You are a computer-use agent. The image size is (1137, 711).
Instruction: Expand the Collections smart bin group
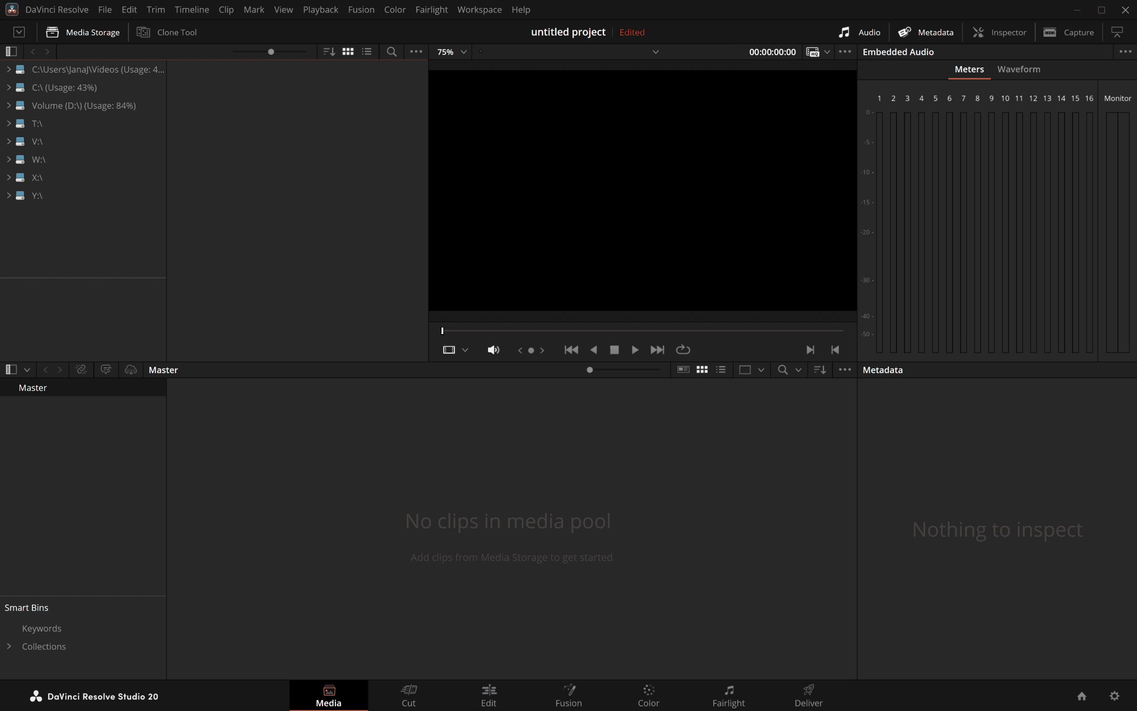point(8,646)
